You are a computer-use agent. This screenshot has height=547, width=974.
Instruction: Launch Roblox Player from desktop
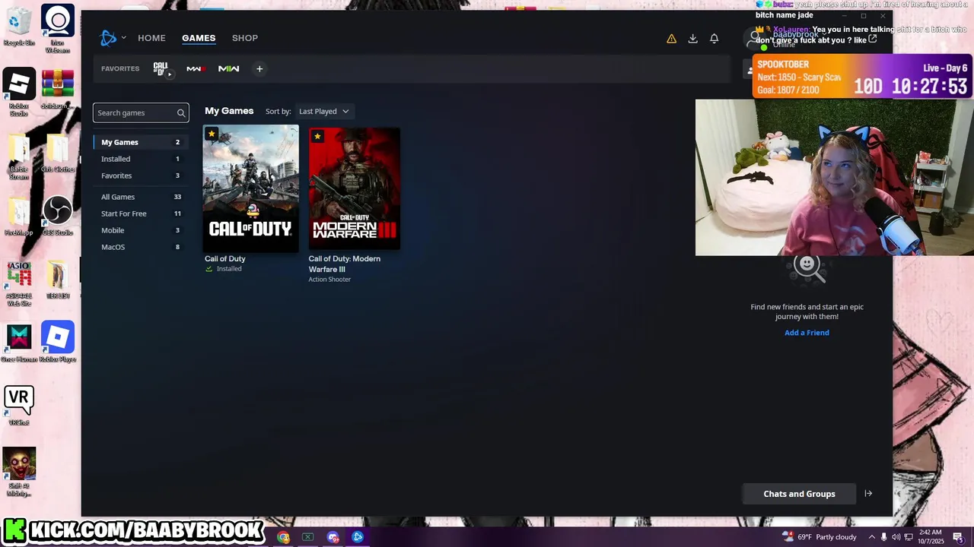[x=57, y=342]
